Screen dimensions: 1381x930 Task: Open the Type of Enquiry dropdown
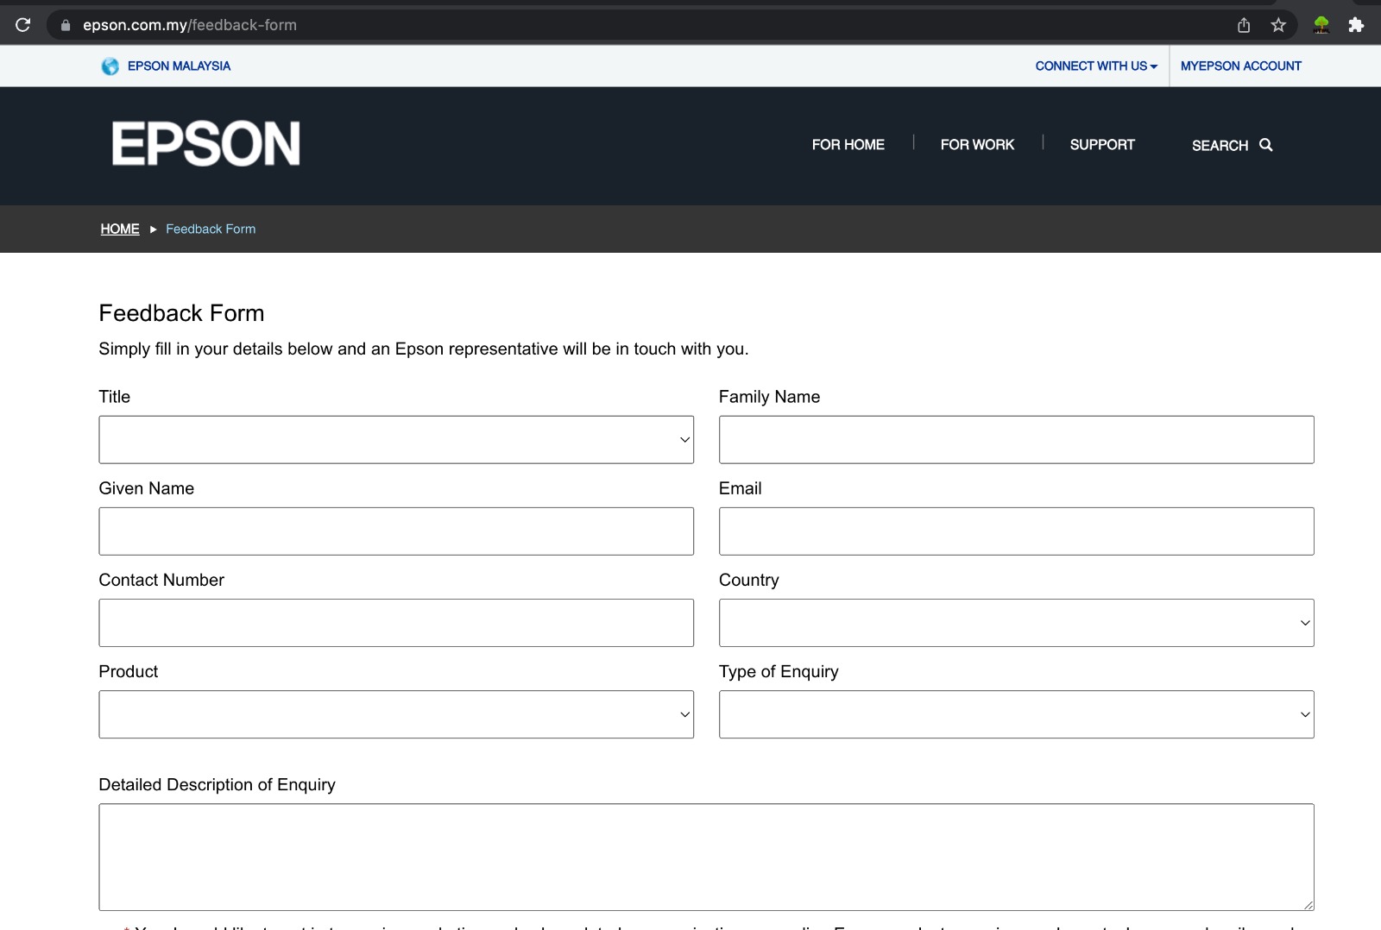(x=1015, y=713)
